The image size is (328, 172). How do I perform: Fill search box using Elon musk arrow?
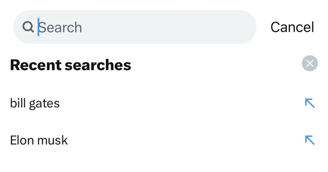click(x=310, y=140)
